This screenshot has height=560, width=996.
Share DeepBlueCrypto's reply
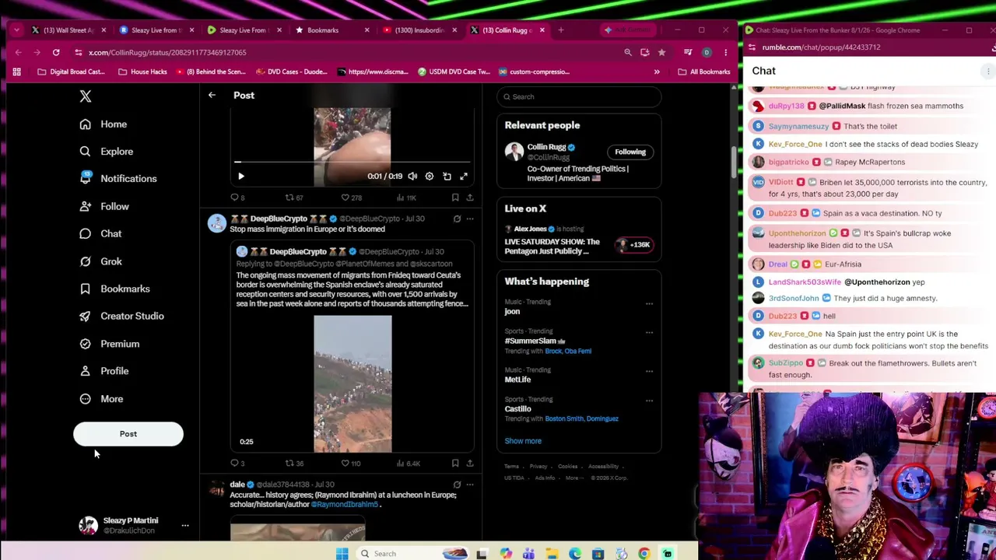pyautogui.click(x=469, y=464)
